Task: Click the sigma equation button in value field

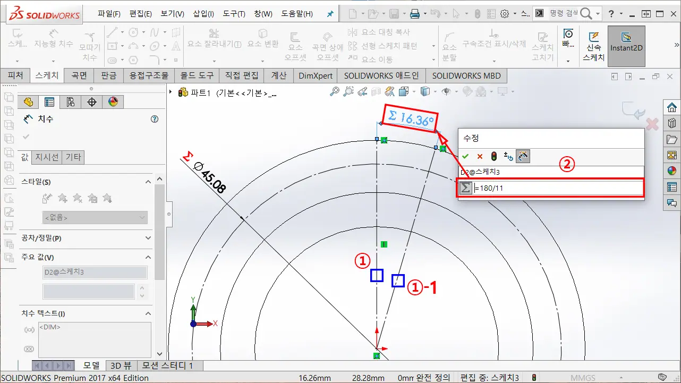Action: click(466, 188)
